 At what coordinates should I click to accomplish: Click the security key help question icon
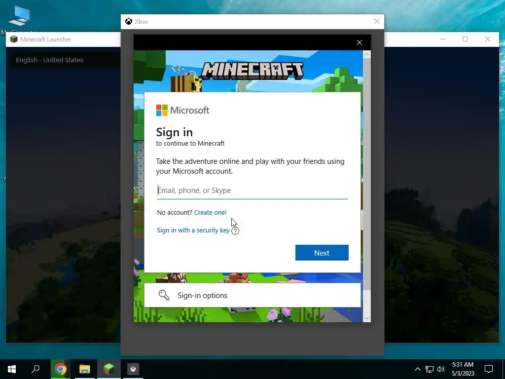(235, 231)
